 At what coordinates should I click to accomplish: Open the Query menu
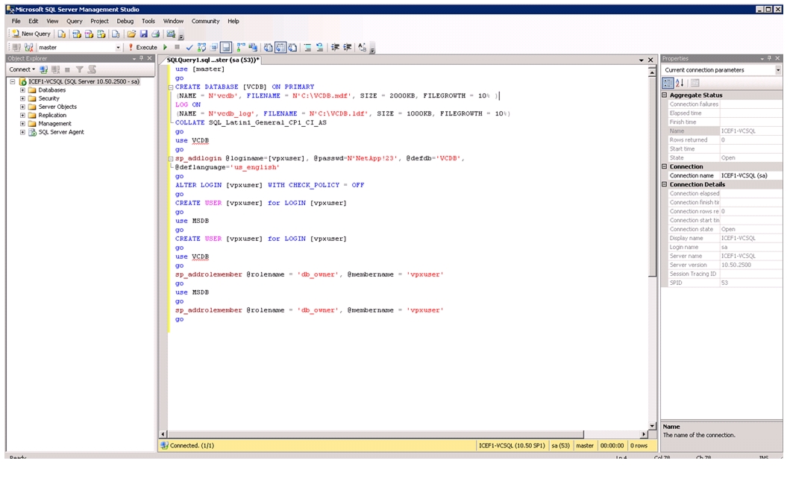(x=75, y=21)
